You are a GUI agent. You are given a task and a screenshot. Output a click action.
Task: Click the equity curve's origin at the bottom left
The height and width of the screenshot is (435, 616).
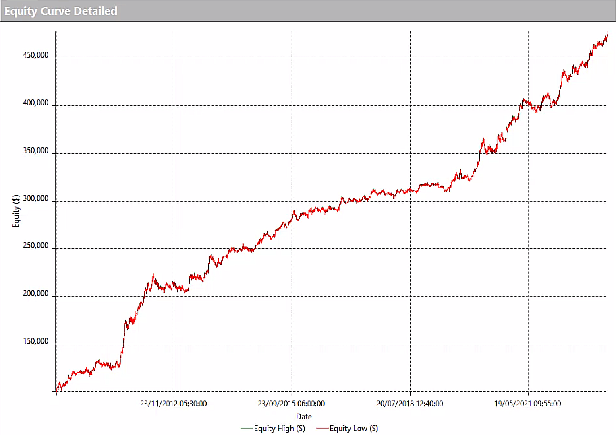tap(57, 390)
